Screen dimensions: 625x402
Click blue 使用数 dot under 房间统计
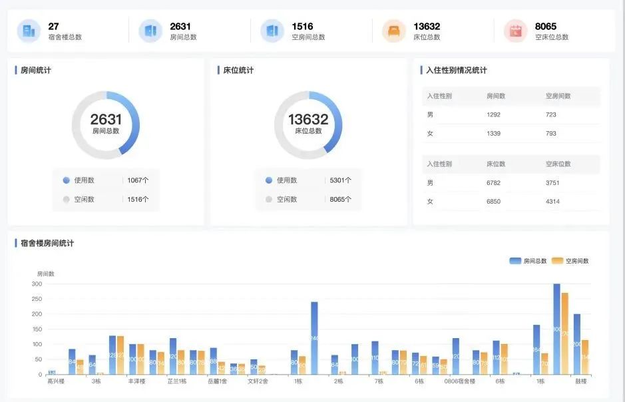(66, 180)
